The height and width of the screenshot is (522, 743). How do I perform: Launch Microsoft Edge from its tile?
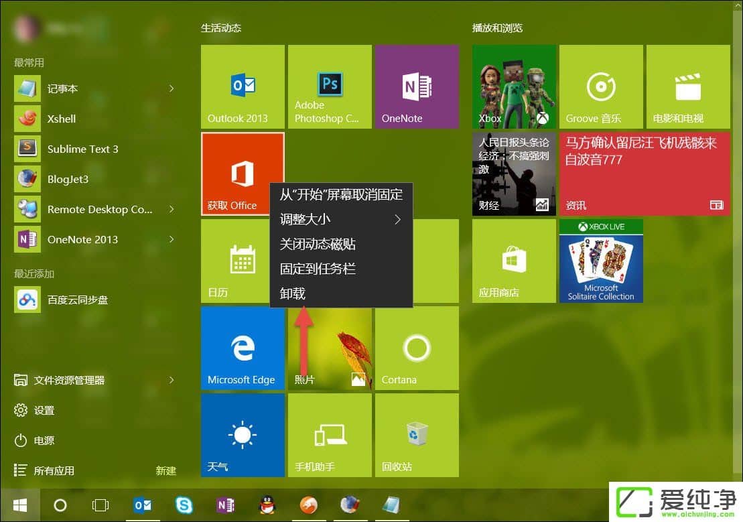[243, 348]
